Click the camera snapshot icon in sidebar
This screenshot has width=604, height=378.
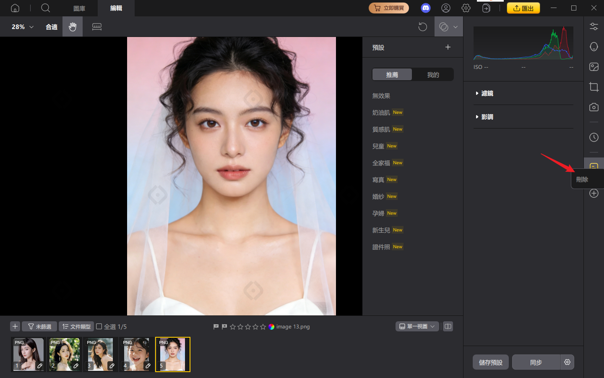[594, 107]
